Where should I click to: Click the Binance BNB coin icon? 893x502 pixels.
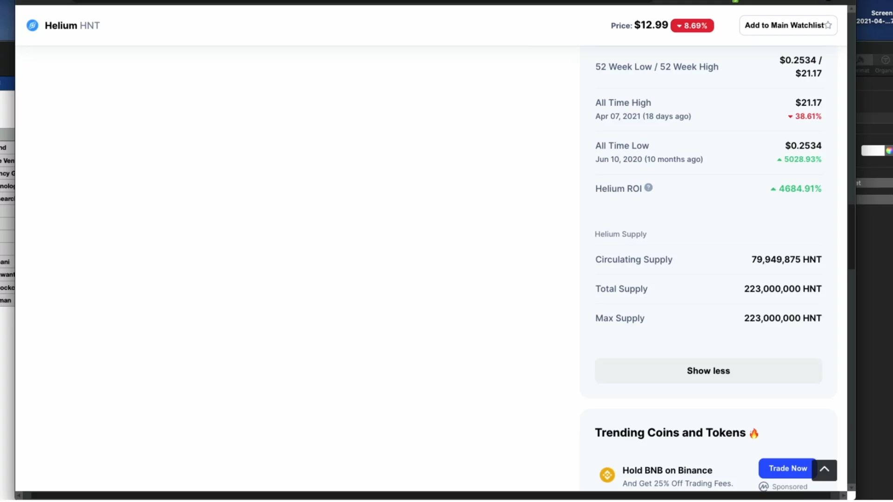(x=607, y=475)
